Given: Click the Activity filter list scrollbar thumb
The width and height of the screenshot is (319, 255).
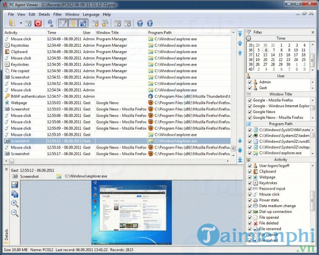Looking at the screenshot, I should coord(312,200).
